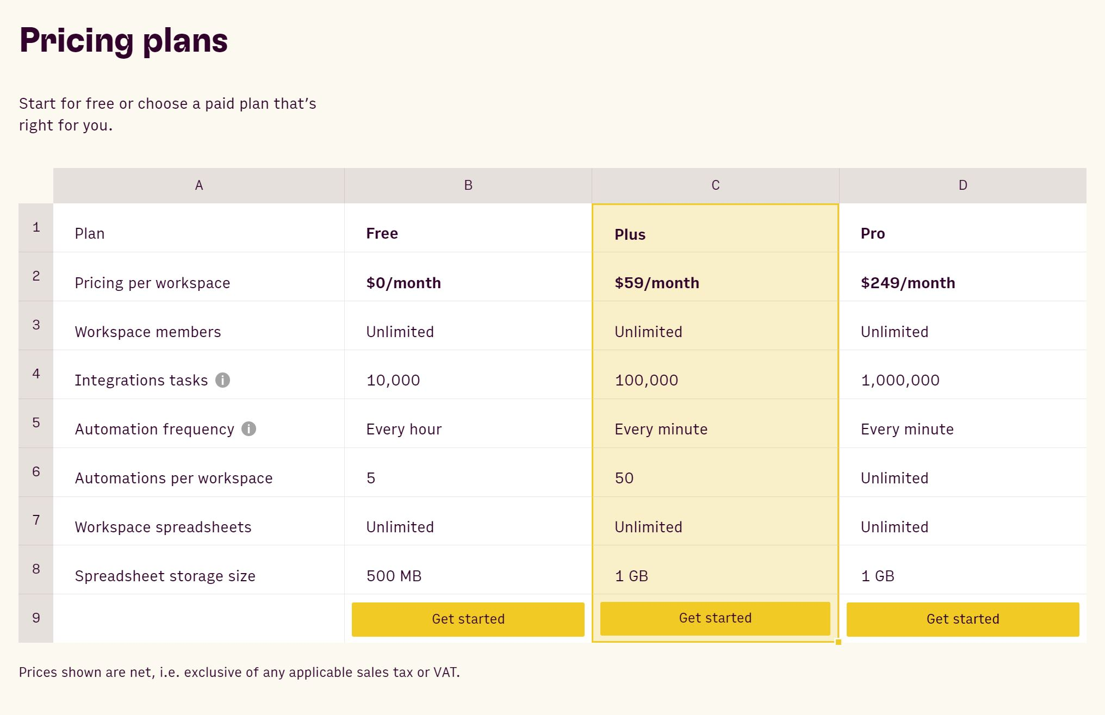Select row header 8

(36, 570)
